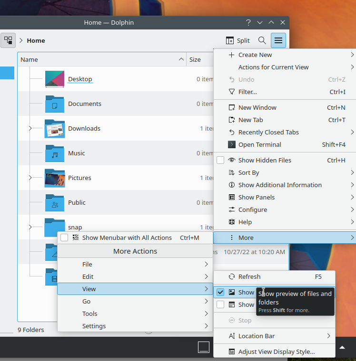Enable Show Menubar with All Actions

point(64,237)
